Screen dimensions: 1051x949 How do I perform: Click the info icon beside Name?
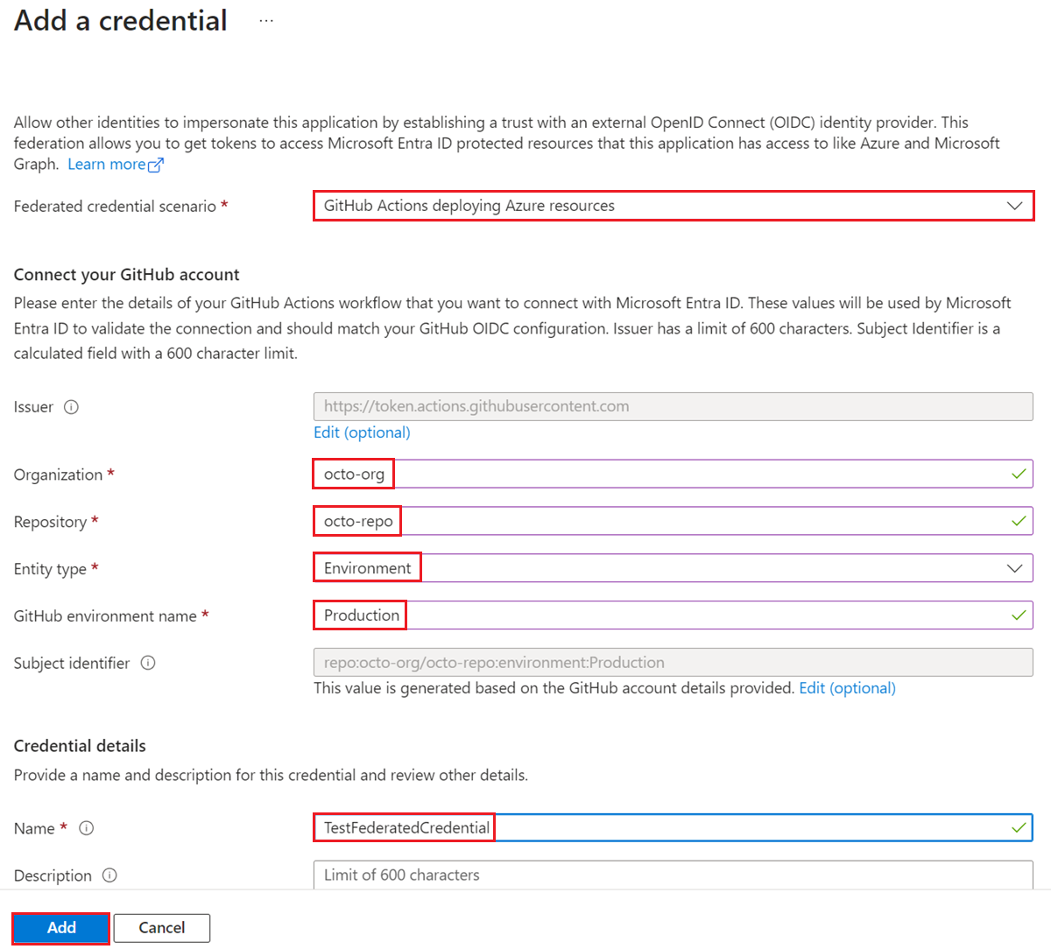click(85, 827)
